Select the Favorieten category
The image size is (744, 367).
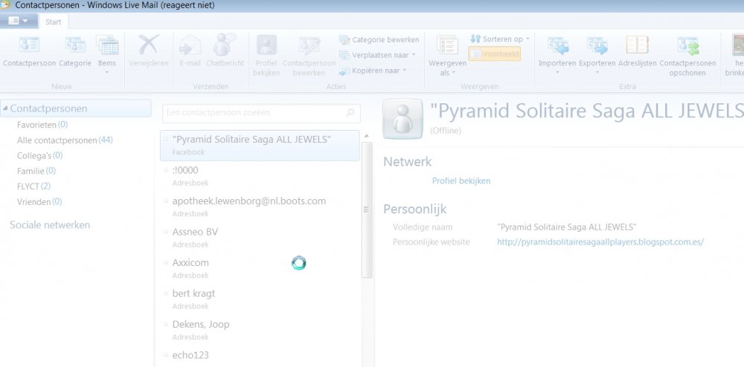[x=42, y=125]
